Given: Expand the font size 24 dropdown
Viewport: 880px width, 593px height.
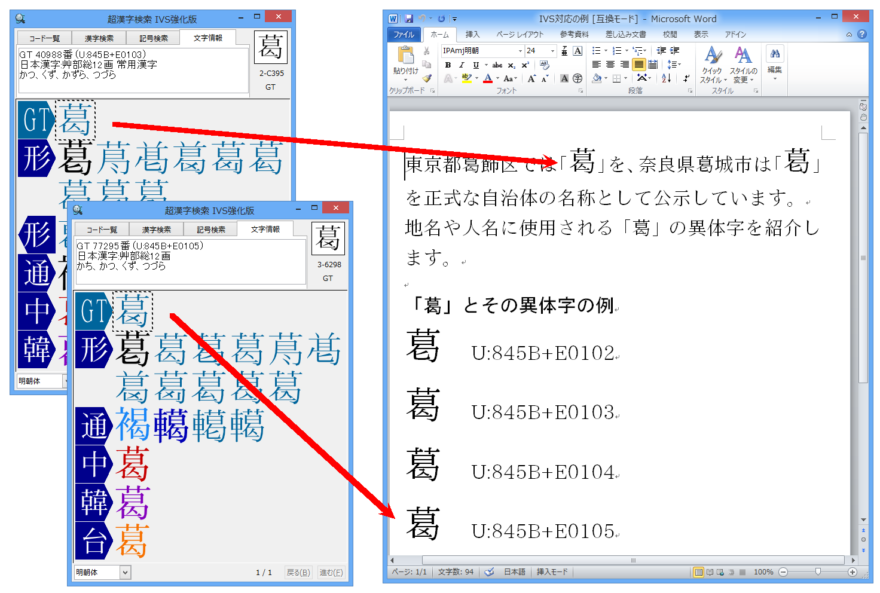Looking at the screenshot, I should pos(552,51).
